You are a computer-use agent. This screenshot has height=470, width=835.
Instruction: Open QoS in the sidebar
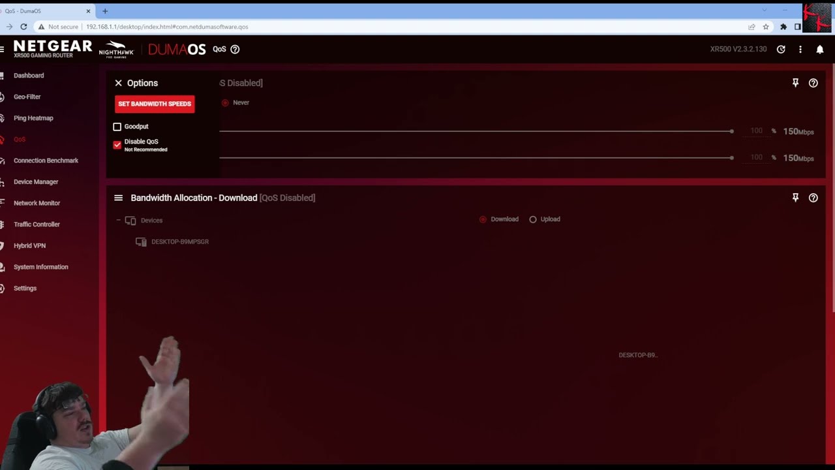(20, 139)
